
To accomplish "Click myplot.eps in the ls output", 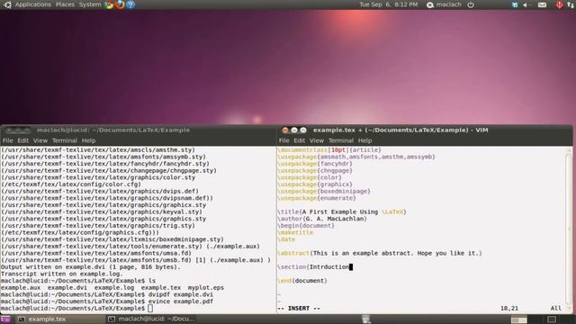I will click(x=206, y=288).
